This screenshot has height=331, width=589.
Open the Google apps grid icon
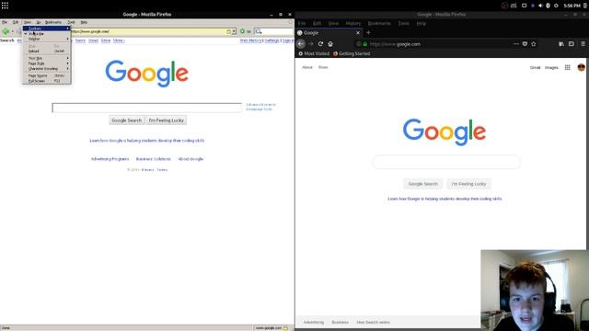pos(568,67)
